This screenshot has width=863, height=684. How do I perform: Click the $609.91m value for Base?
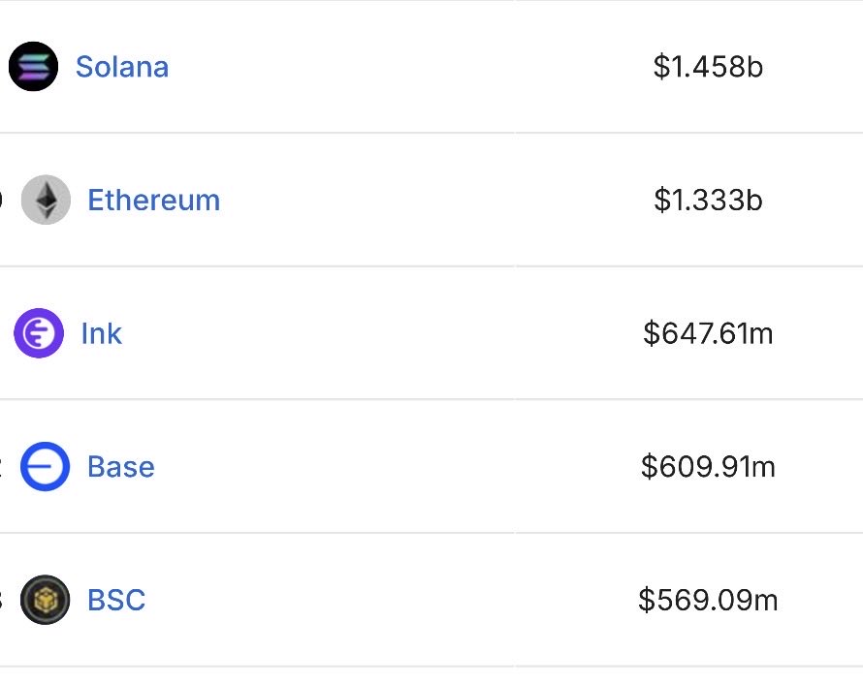coord(708,467)
